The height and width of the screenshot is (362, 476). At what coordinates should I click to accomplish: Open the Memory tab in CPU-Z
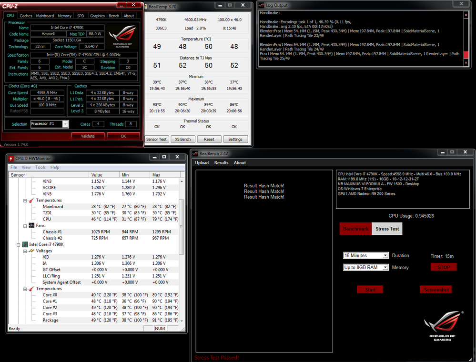click(x=64, y=16)
